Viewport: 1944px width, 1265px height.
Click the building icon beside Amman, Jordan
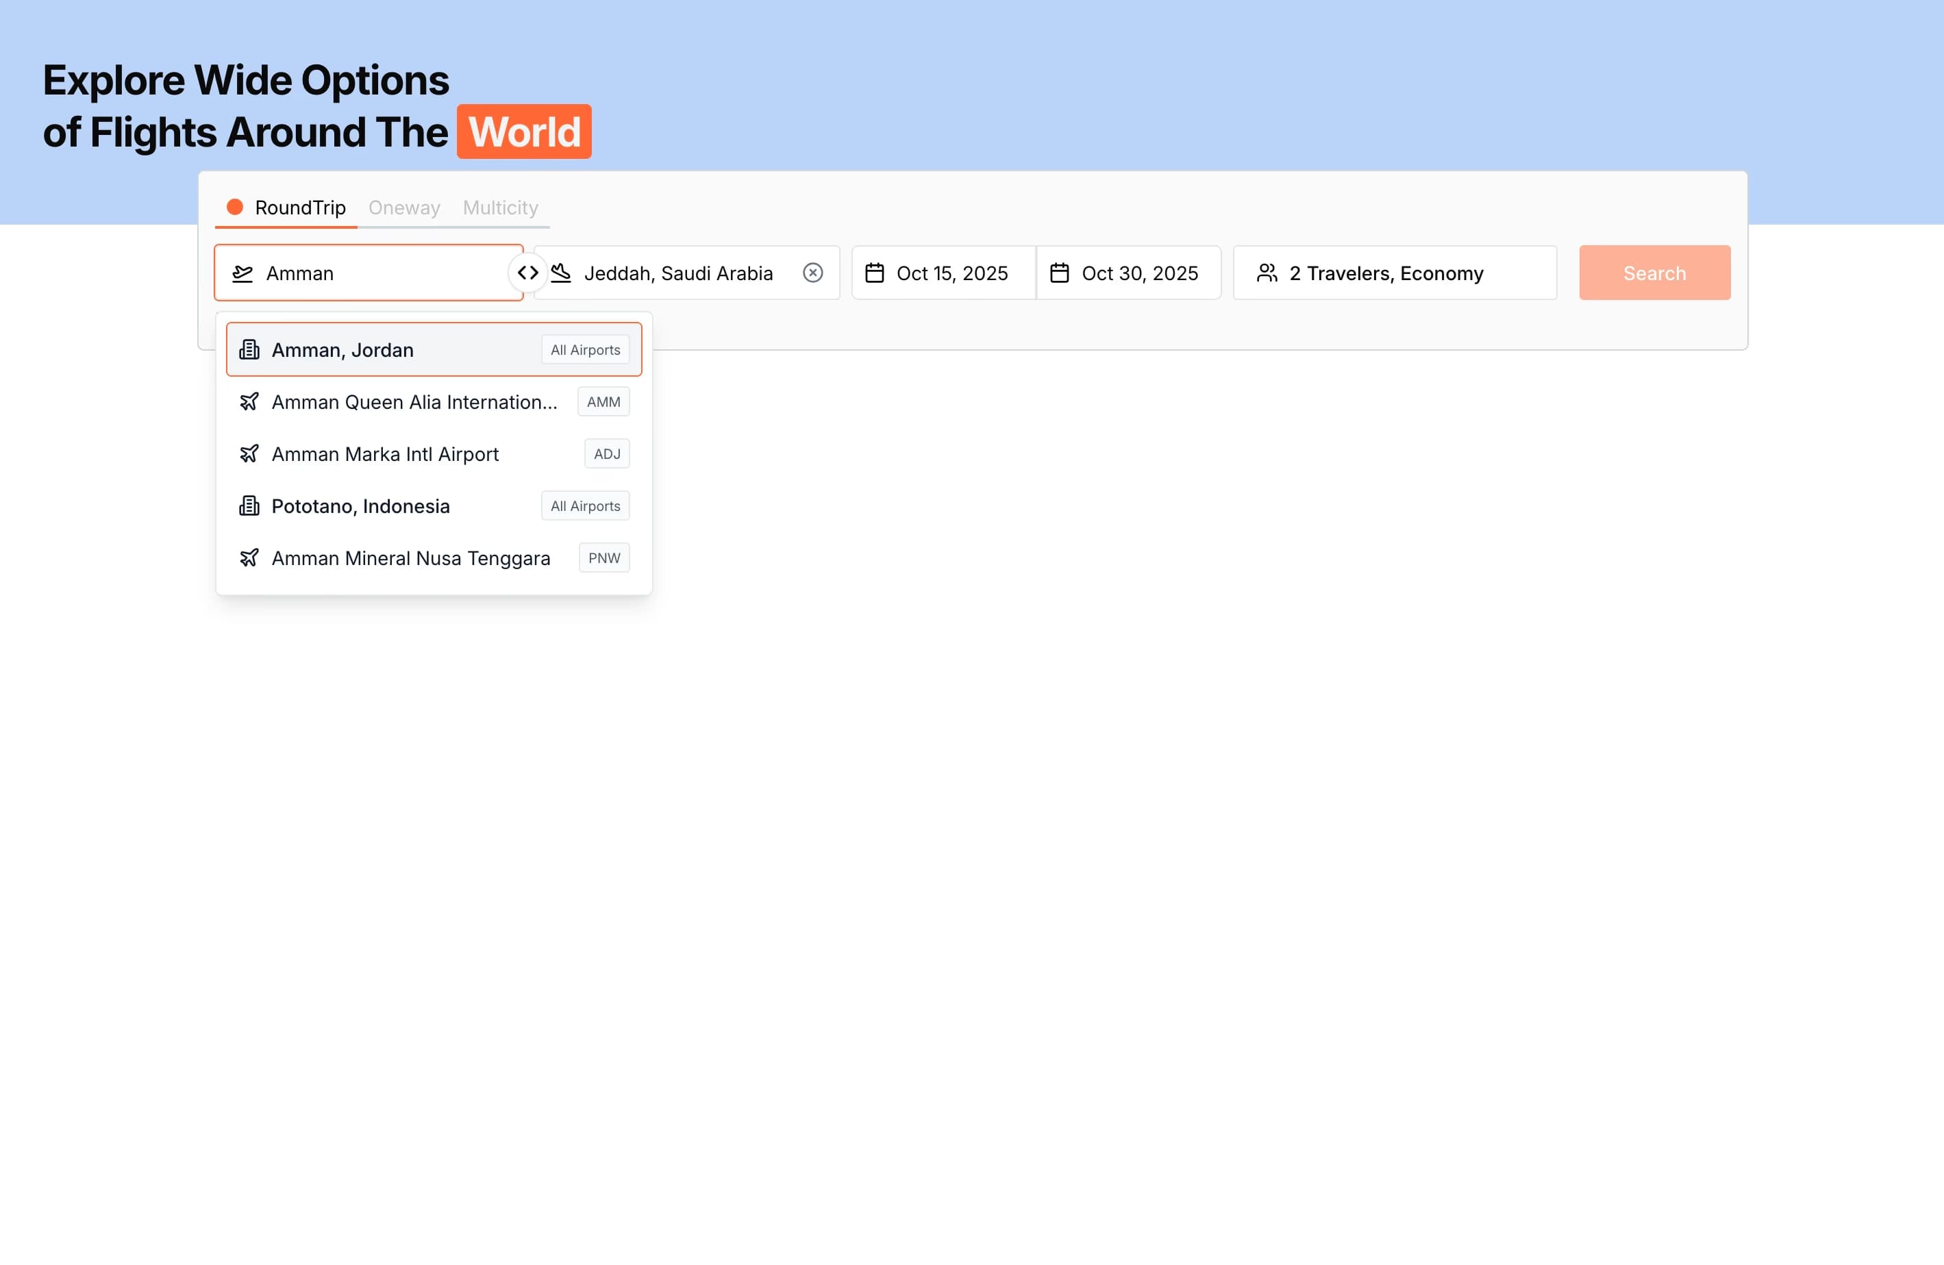pos(249,349)
